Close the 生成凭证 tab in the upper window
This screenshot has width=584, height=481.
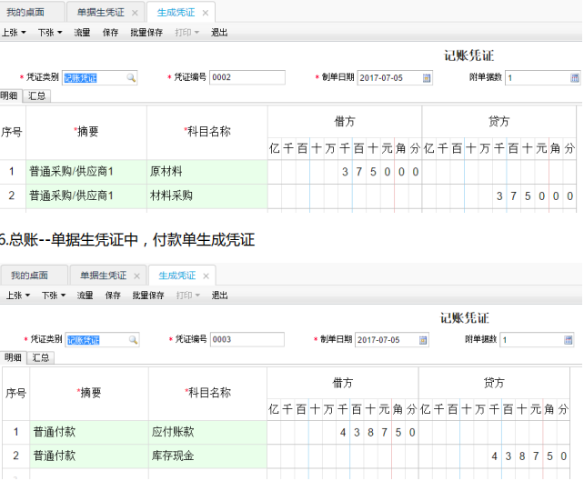click(206, 13)
